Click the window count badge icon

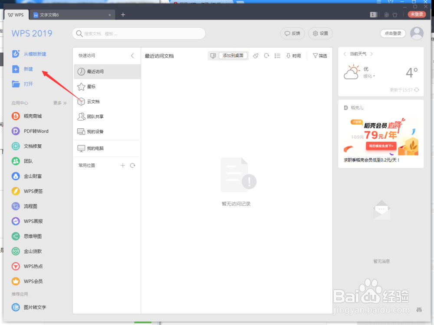tap(373, 15)
